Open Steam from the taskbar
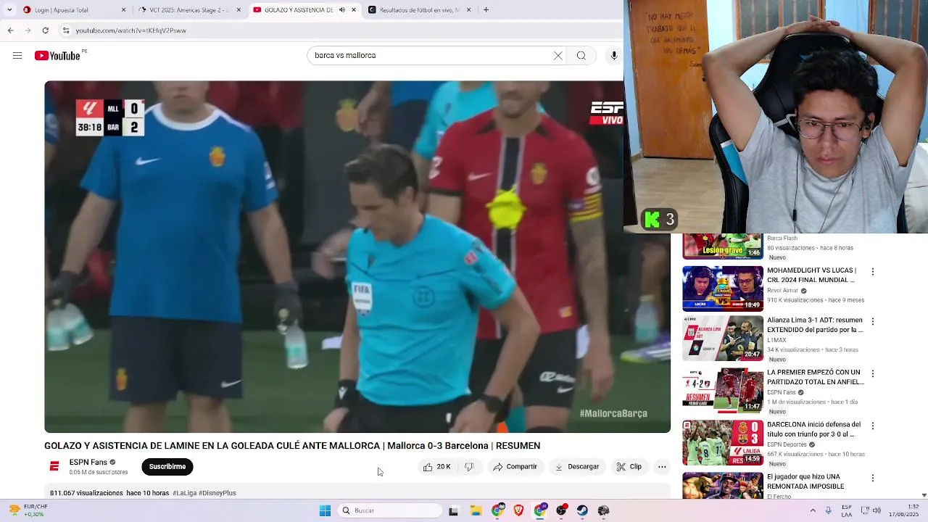This screenshot has height=522, width=928. [582, 510]
